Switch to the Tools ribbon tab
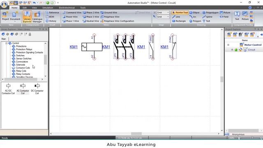Screen dimensions: 263x148 click(83, 8)
